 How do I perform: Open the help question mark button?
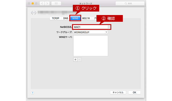[32, 93]
